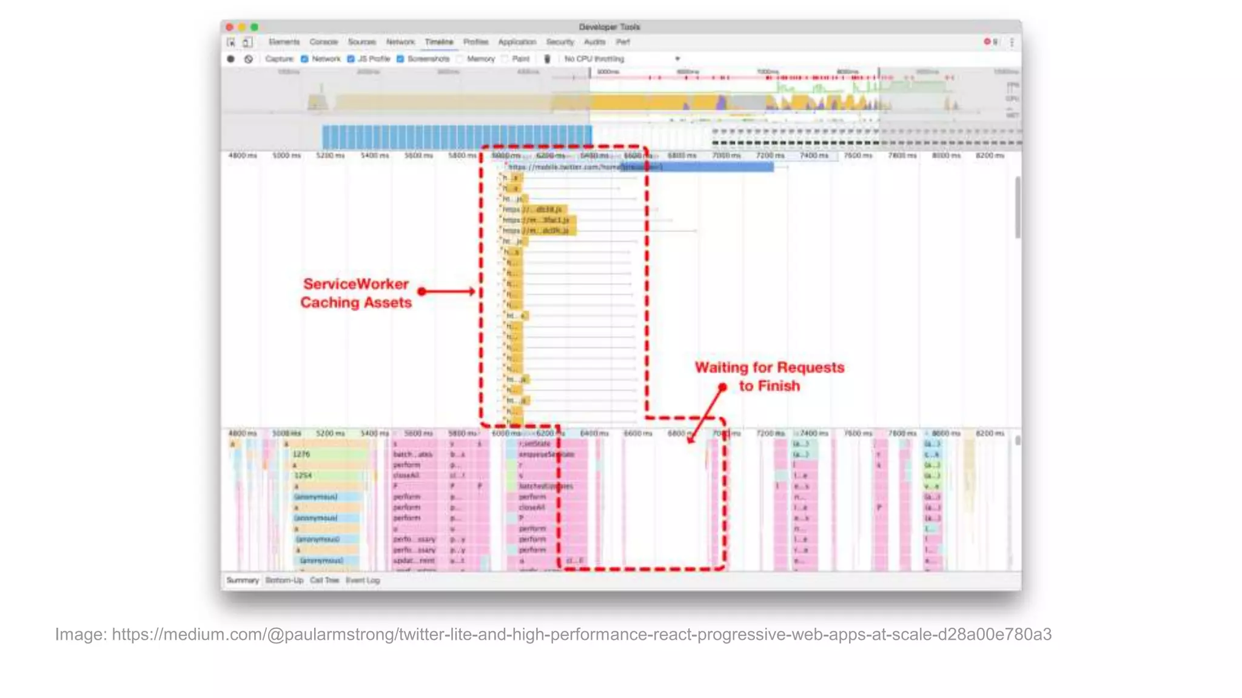Click the clear recording icon

pyautogui.click(x=249, y=59)
